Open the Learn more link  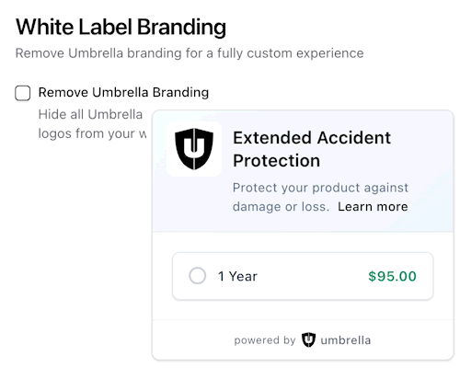(373, 207)
